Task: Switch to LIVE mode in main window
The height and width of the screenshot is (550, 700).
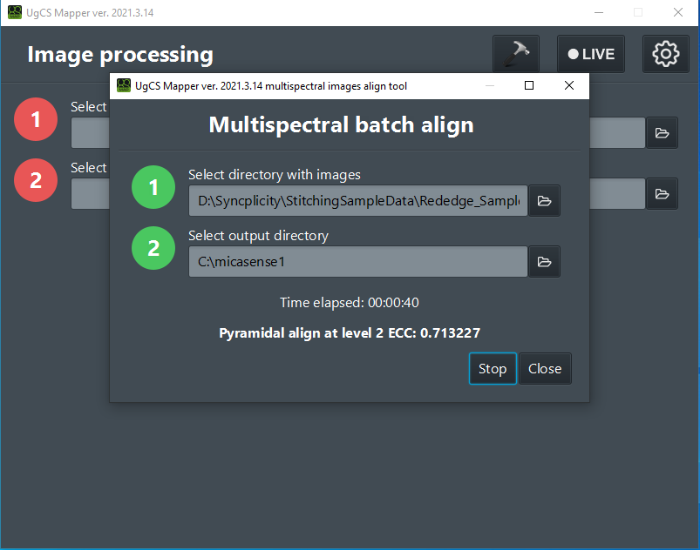Action: (x=591, y=54)
